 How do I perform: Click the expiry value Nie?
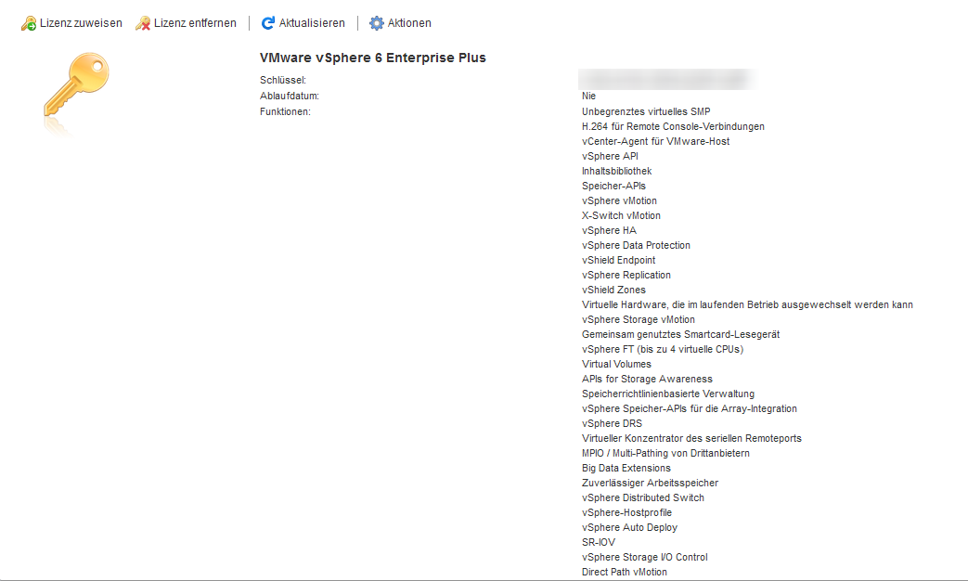tap(589, 97)
